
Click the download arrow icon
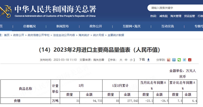149,60
